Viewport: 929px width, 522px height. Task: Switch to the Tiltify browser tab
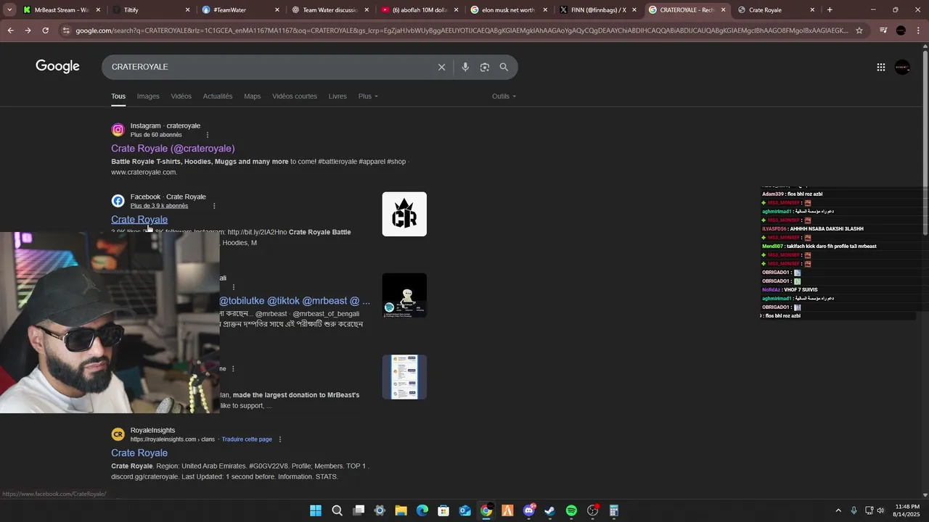151,10
